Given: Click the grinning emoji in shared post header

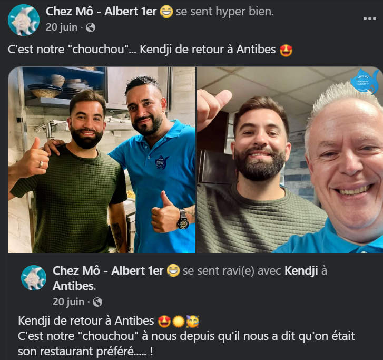Looking at the screenshot, I should (x=173, y=271).
